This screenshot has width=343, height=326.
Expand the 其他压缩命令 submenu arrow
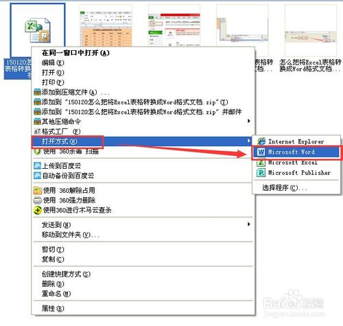click(249, 121)
